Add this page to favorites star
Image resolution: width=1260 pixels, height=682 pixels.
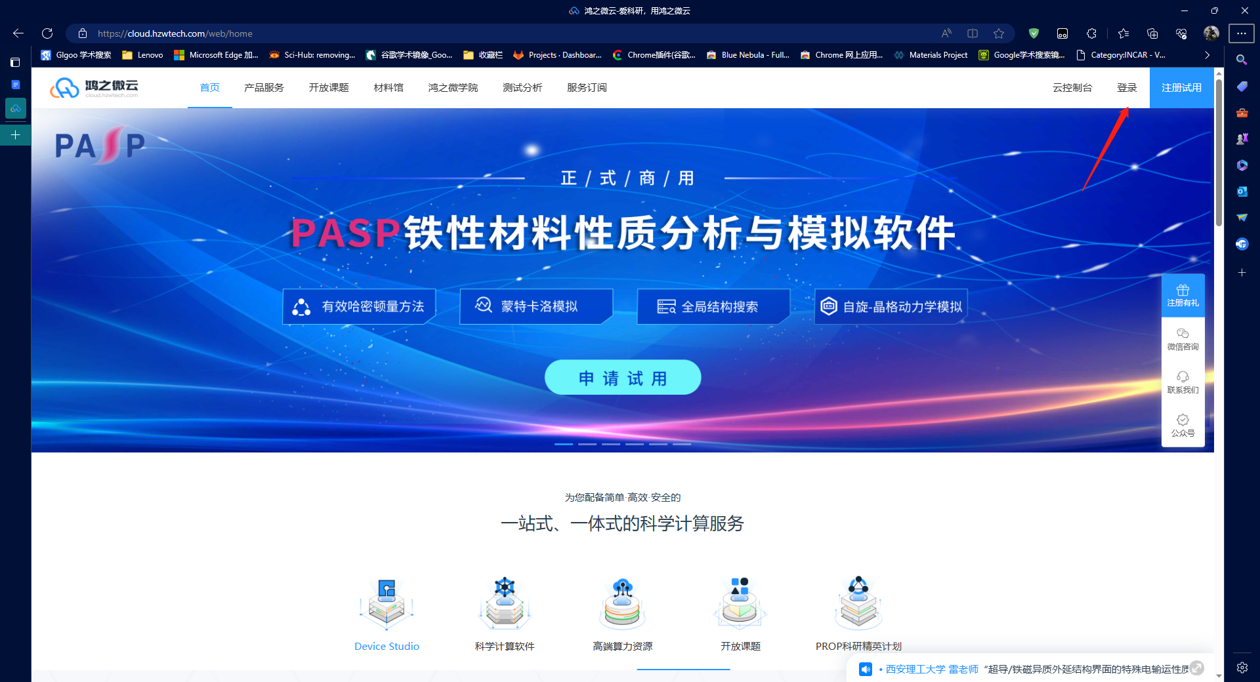pyautogui.click(x=999, y=33)
